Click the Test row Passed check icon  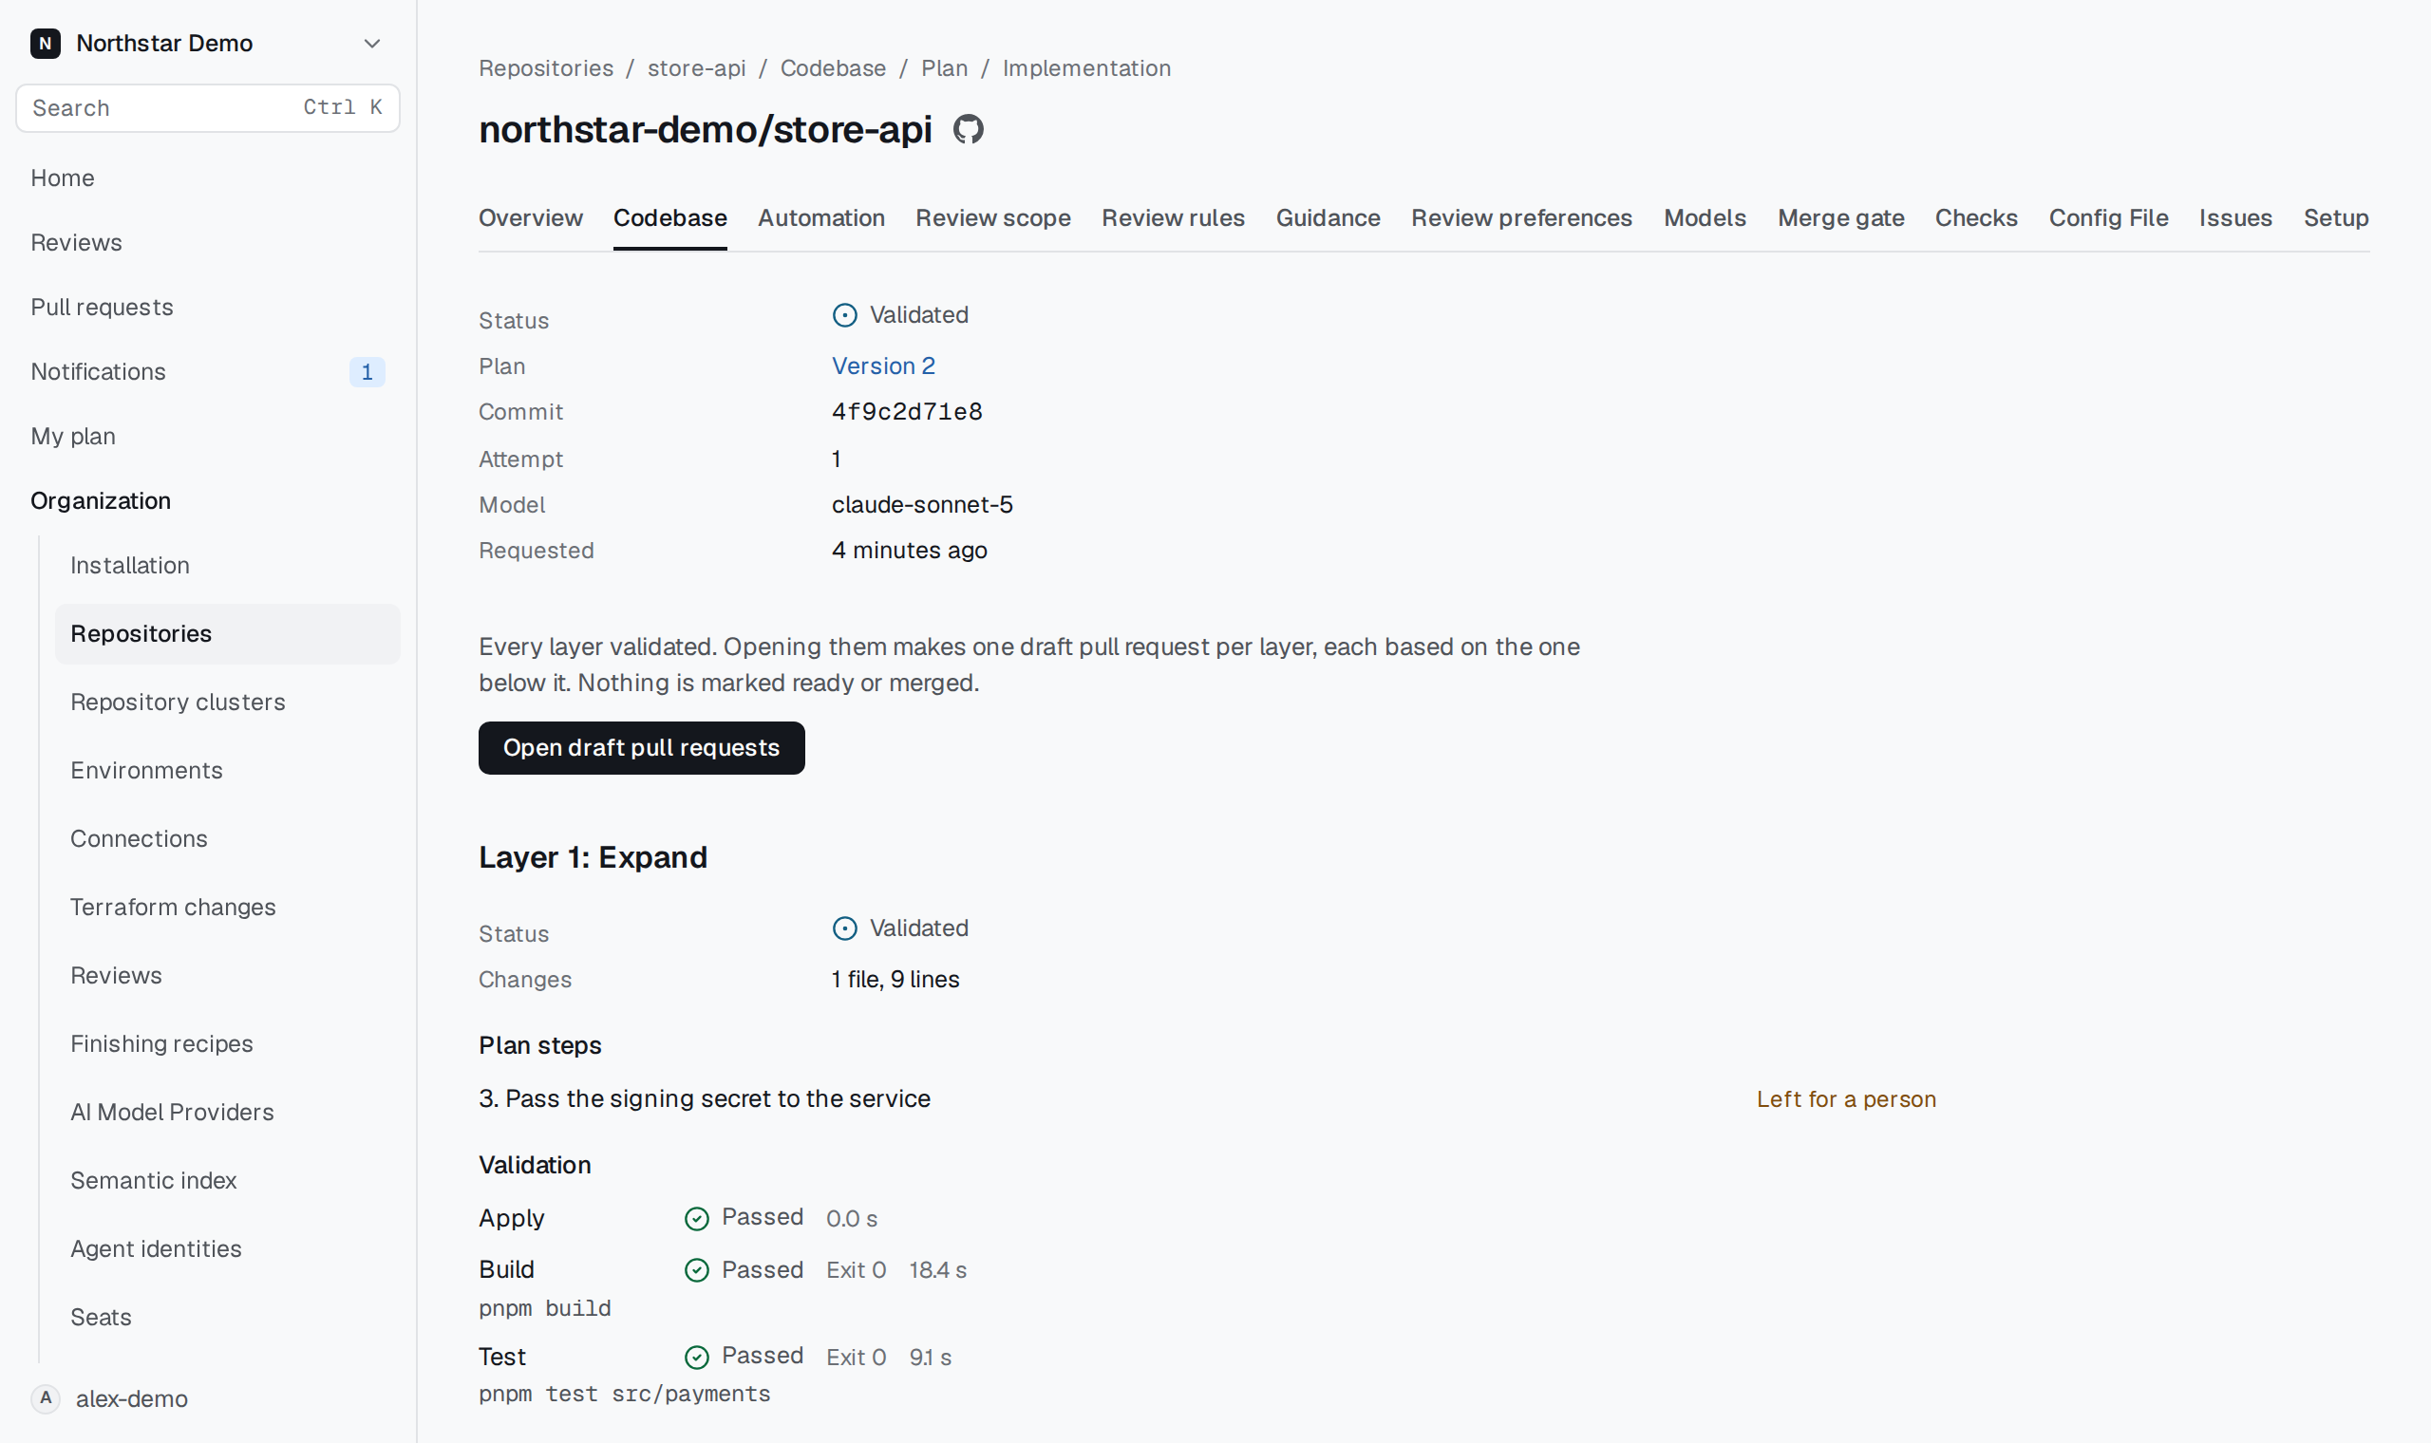pos(697,1357)
